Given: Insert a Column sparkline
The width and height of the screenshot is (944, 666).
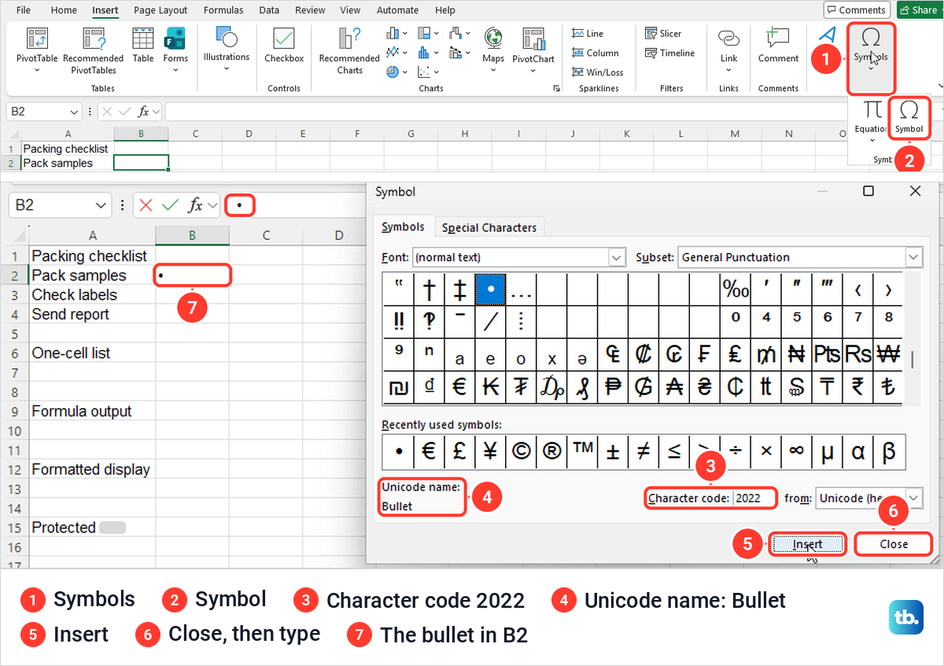Looking at the screenshot, I should point(595,53).
